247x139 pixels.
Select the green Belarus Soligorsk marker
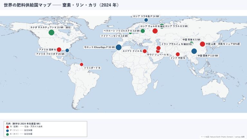[x=142, y=31]
